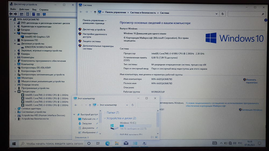Launch Microsoft Edge from taskbar

pyautogui.click(x=107, y=143)
